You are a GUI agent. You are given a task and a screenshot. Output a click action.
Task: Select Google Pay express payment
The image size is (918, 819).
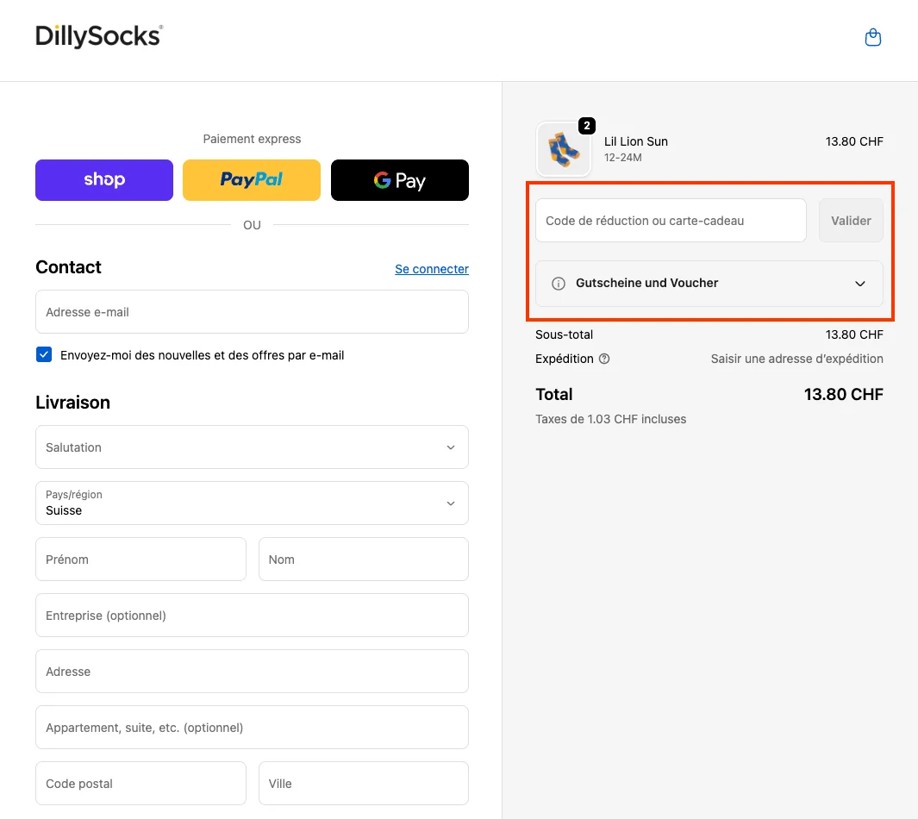399,179
